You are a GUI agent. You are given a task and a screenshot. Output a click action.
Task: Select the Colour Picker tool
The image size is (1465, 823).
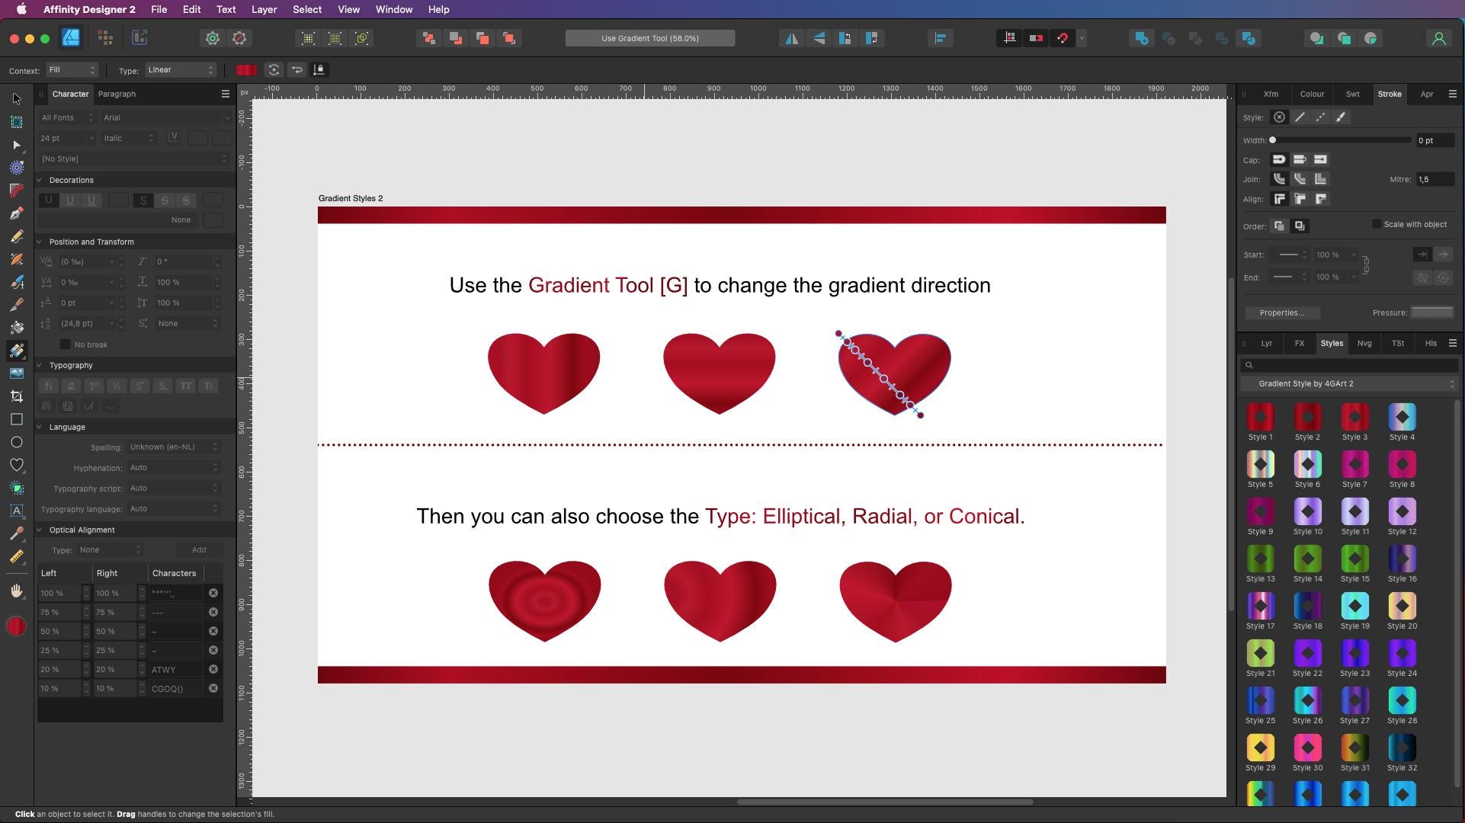17,534
